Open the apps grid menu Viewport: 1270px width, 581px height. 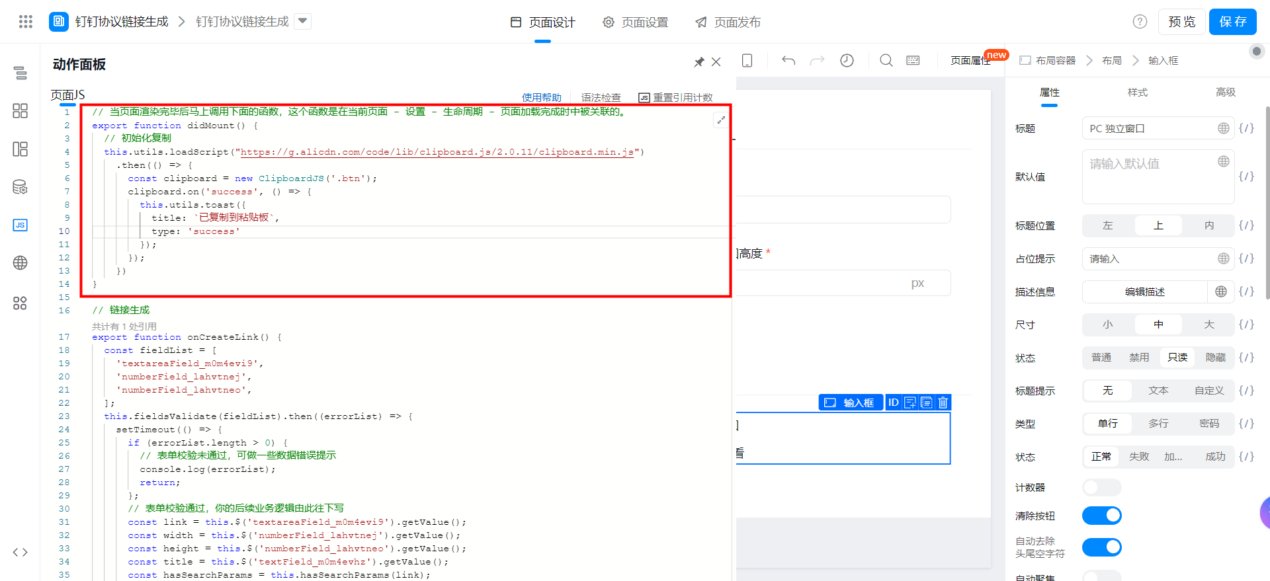[x=26, y=22]
